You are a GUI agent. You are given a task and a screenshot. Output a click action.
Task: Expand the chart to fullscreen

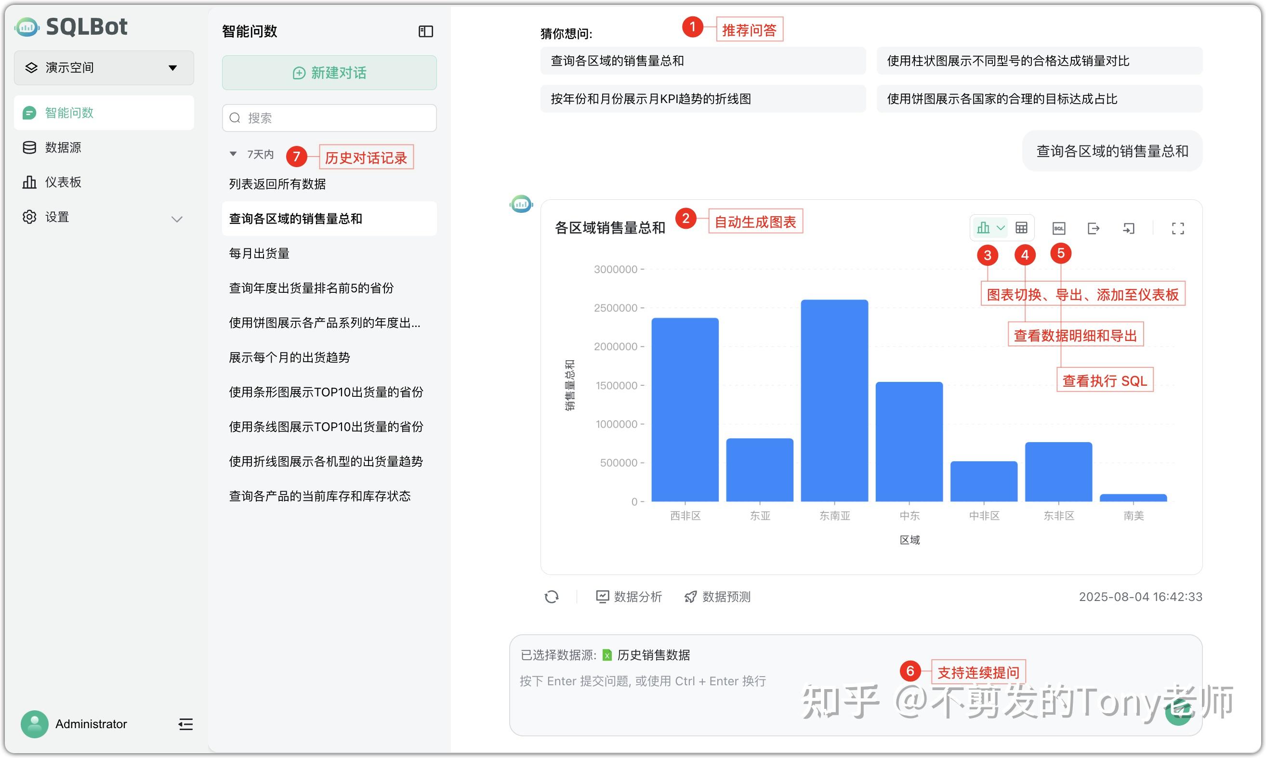(x=1178, y=228)
